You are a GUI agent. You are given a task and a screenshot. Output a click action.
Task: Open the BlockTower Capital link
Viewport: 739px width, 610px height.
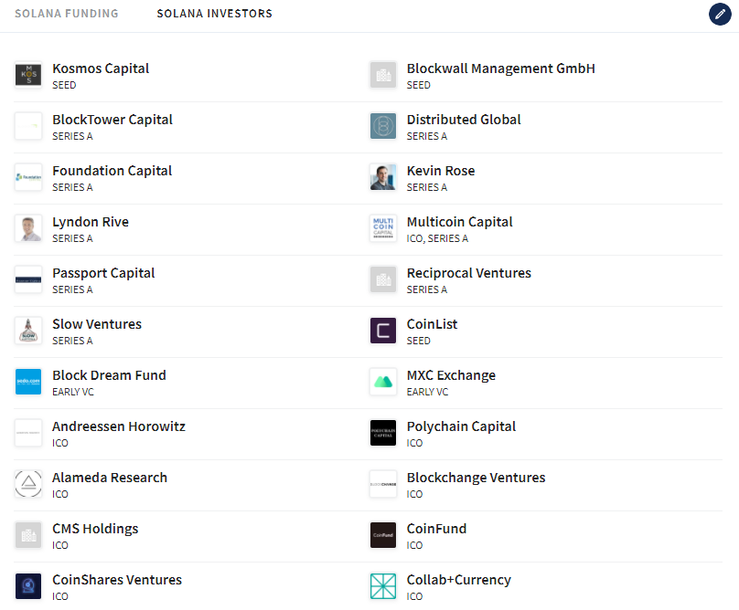112,120
